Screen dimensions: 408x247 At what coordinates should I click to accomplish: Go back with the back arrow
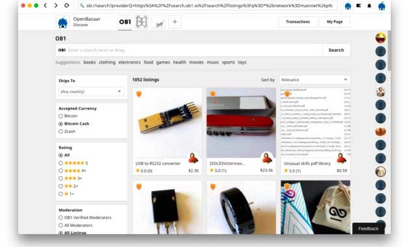pos(45,5)
